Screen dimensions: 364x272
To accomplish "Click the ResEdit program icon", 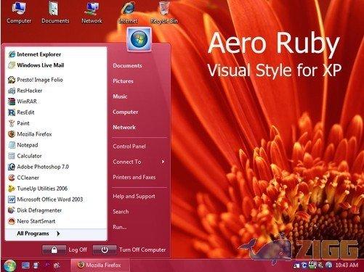I will (12, 112).
